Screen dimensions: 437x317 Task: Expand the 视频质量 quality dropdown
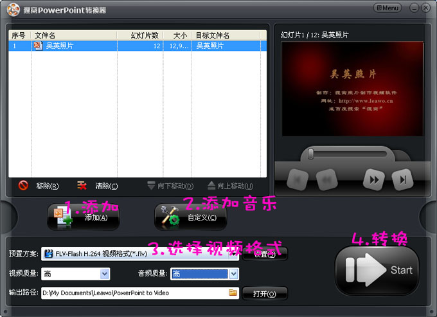(105, 274)
